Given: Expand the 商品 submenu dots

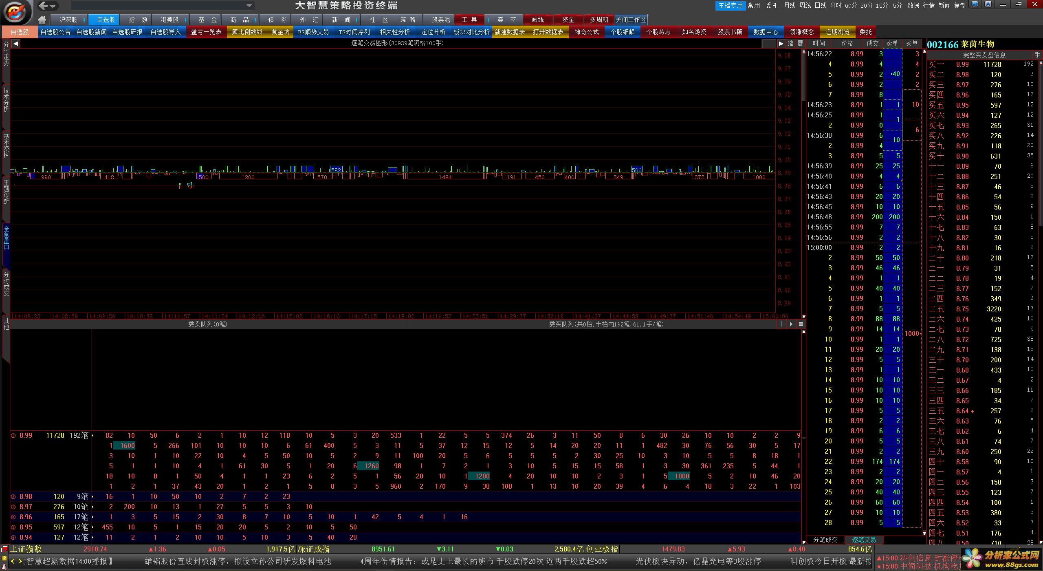Looking at the screenshot, I should [x=255, y=20].
